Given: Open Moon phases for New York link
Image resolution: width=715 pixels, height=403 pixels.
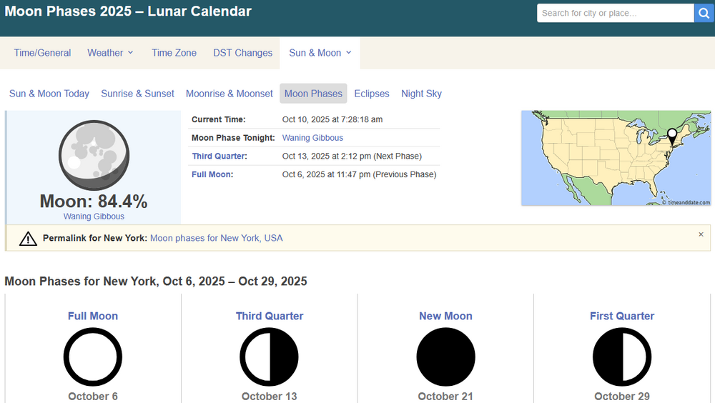Looking at the screenshot, I should (216, 238).
